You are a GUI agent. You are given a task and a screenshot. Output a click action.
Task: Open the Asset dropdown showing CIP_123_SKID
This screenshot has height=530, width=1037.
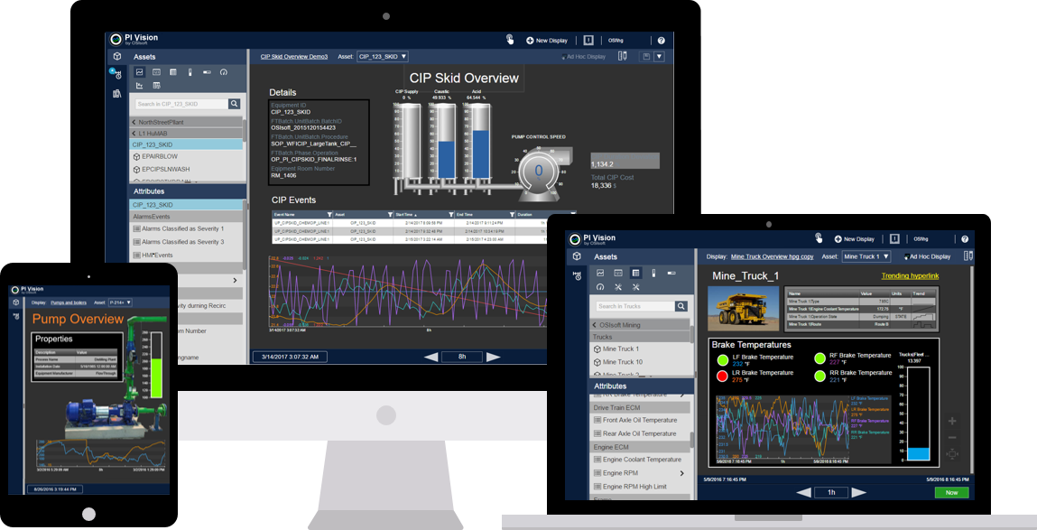point(383,57)
